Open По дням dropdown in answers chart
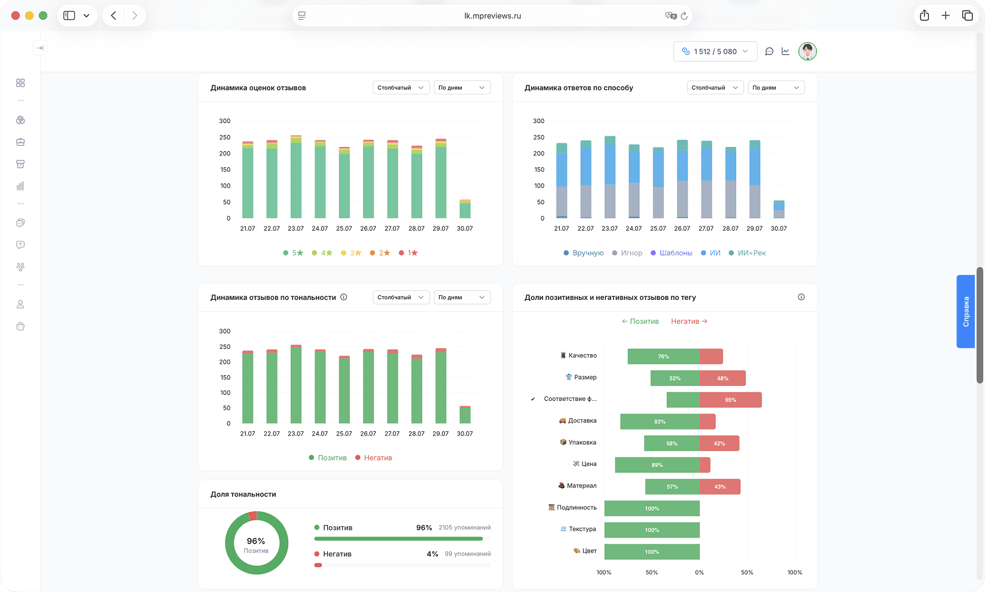The image size is (985, 592). 776,88
